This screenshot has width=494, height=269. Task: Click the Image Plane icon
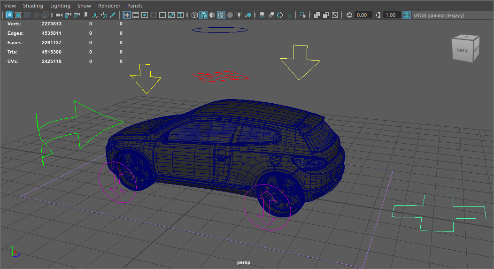pos(95,15)
